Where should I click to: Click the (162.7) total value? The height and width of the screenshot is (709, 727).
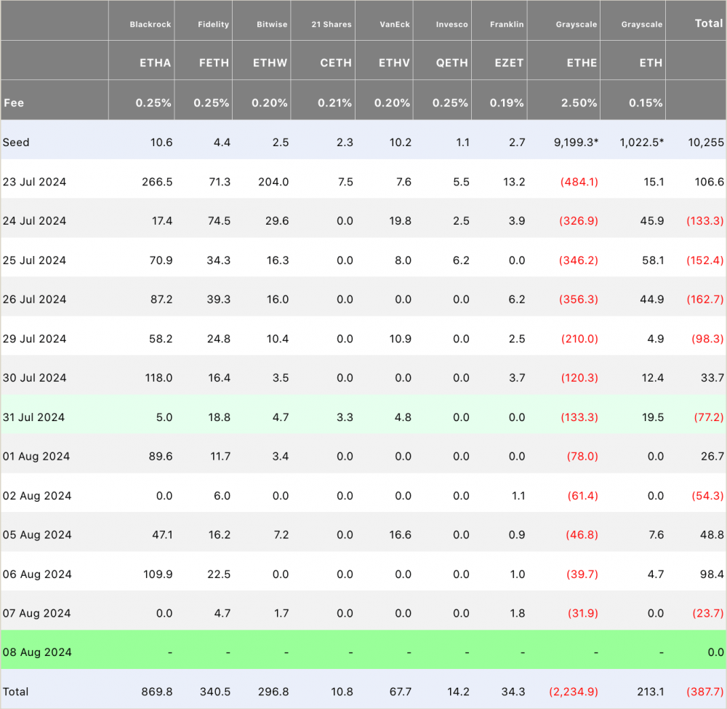(704, 299)
